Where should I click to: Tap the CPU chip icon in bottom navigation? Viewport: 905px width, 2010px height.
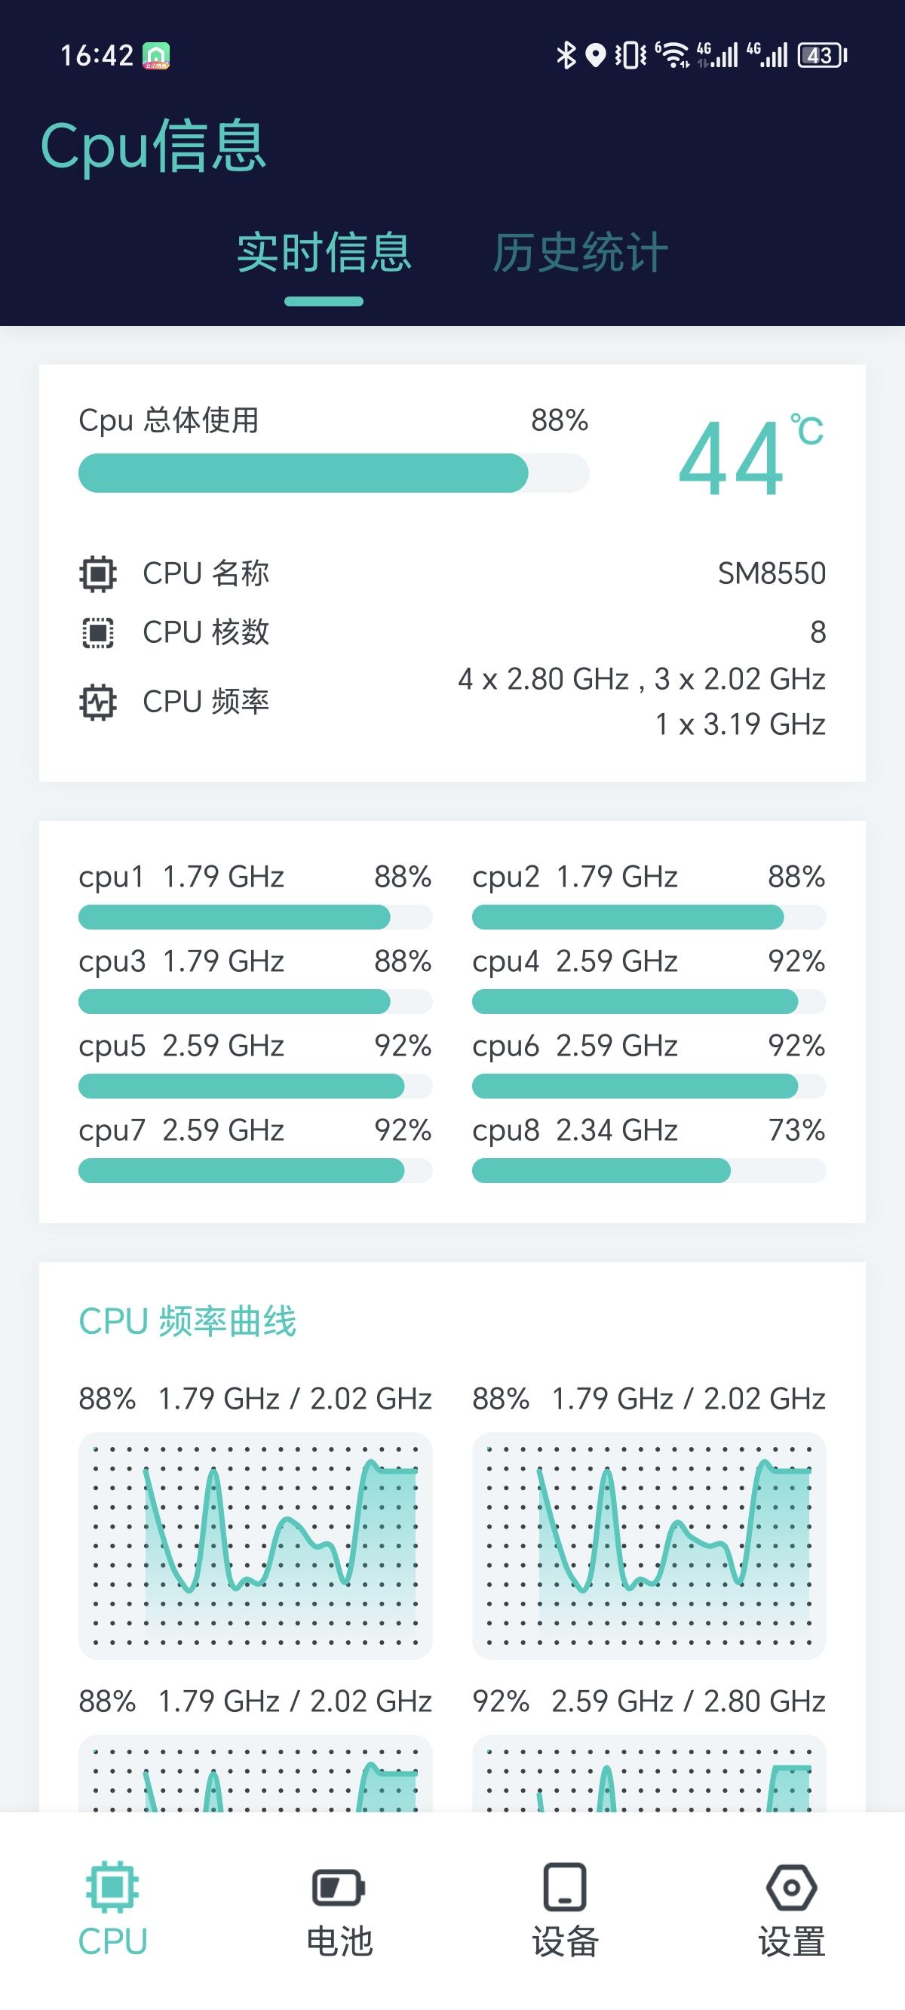(x=112, y=1887)
